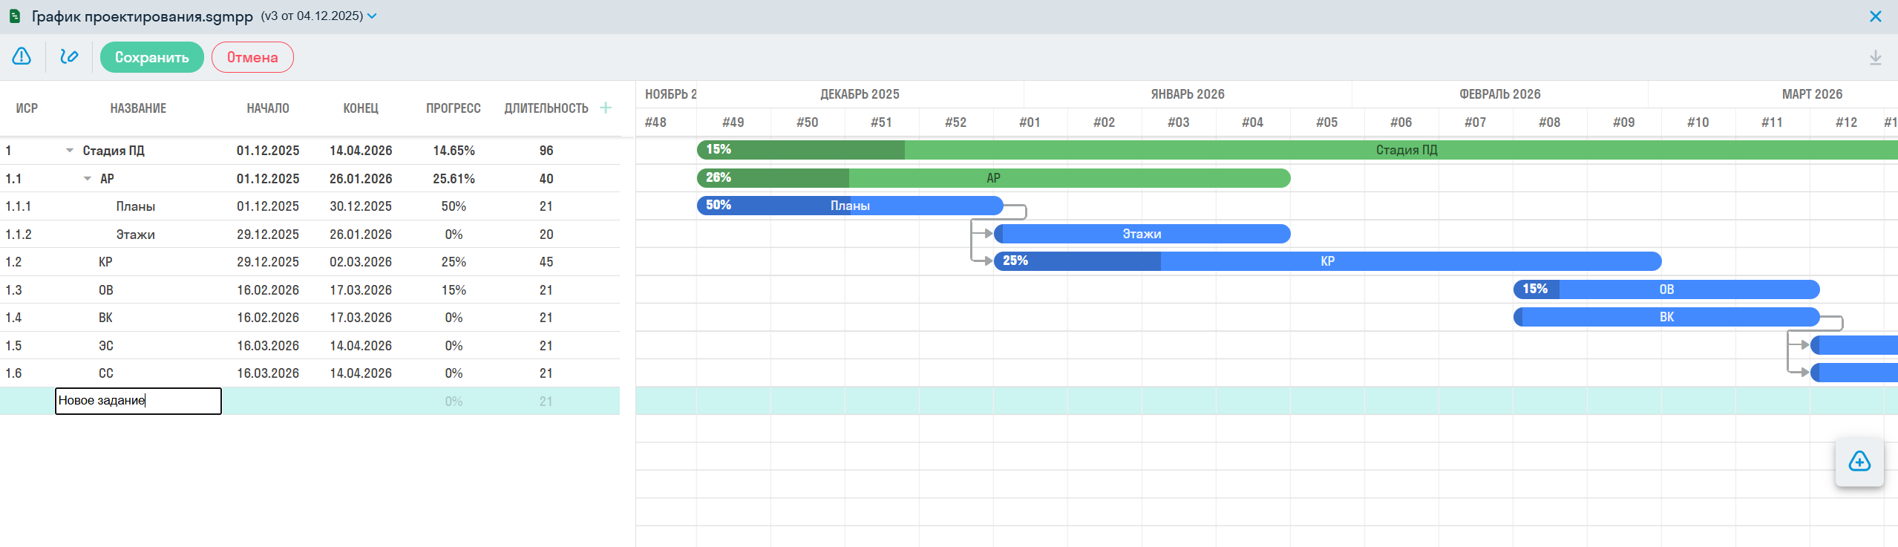1898x547 pixels.
Task: Click the download arrow icon
Action: coord(1875,58)
